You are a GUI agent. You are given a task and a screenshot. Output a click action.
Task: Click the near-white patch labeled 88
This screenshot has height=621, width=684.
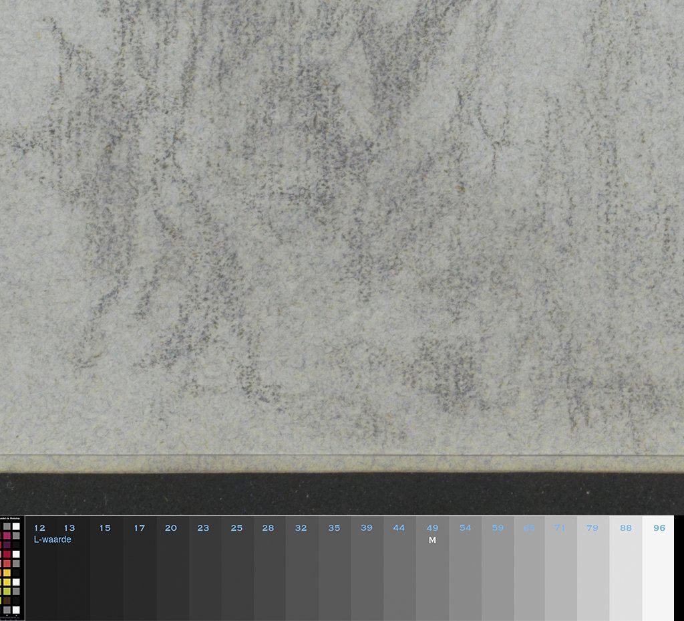[625, 575]
